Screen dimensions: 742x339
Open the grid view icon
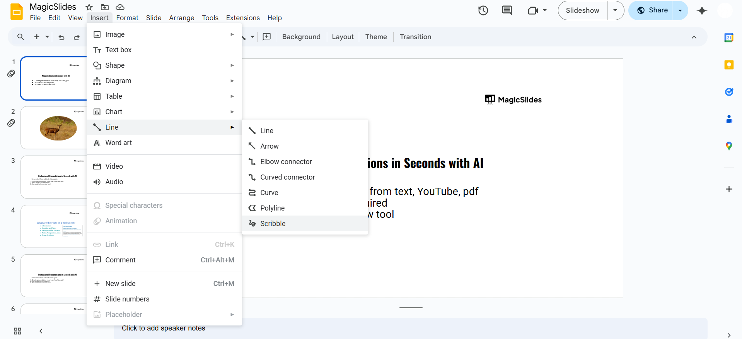[17, 331]
